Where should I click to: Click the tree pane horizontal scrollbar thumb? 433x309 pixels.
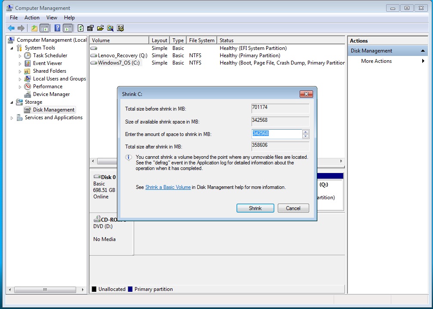click(x=45, y=290)
